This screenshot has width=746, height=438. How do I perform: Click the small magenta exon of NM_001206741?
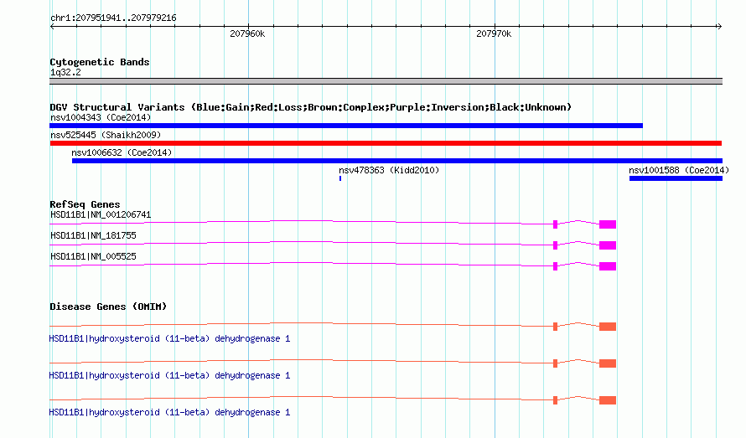(x=555, y=224)
